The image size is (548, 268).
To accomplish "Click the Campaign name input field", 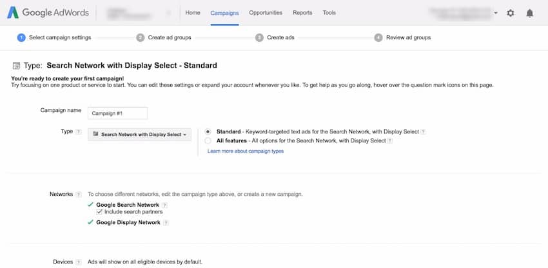I will point(118,113).
